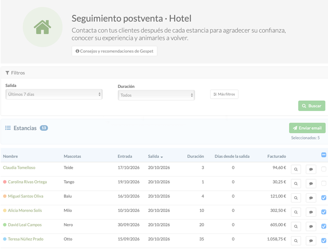This screenshot has height=249, width=328.
Task: Sort by Nombre column header
Action: 10,156
